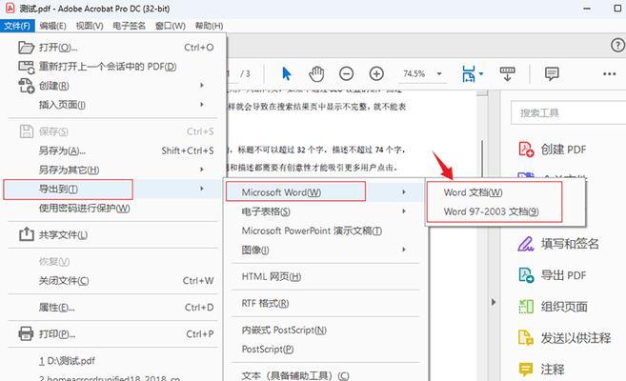Open the 视图(V) menu
The width and height of the screenshot is (626, 381).
click(90, 26)
